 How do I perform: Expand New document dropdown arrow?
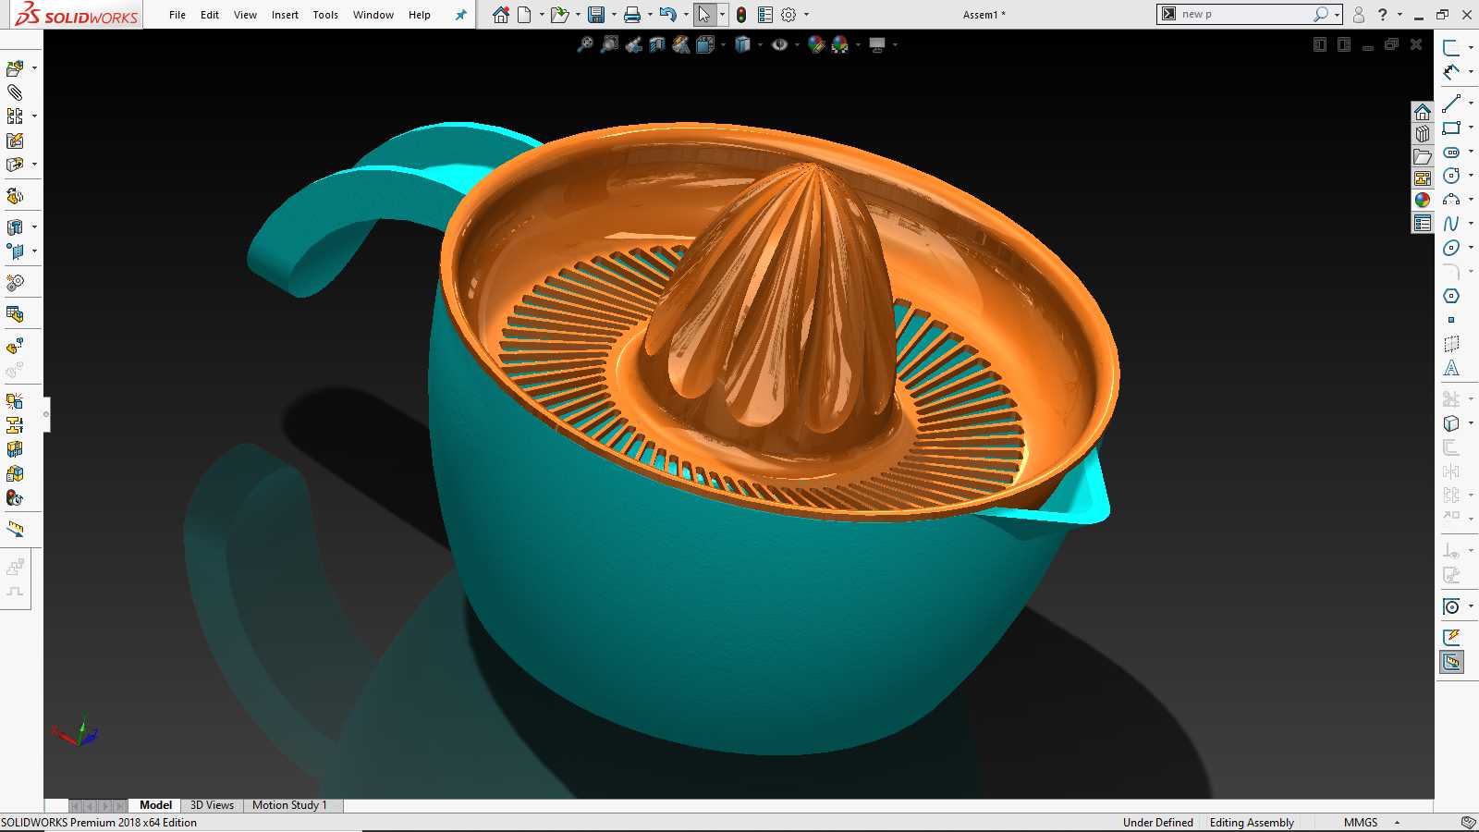(542, 15)
